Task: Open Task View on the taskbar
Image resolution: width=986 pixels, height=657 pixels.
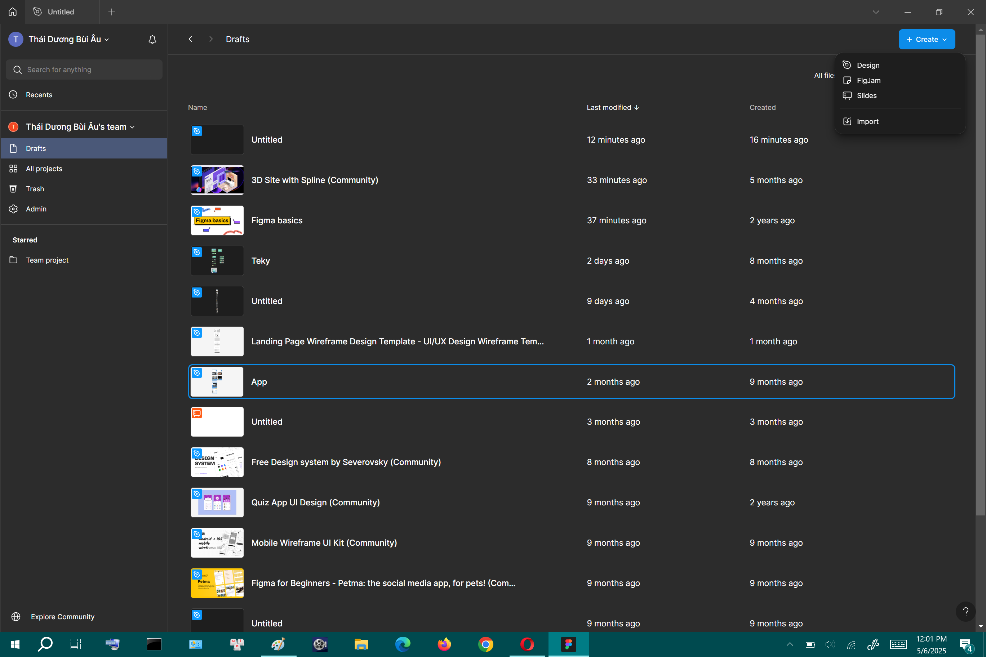Action: (75, 644)
